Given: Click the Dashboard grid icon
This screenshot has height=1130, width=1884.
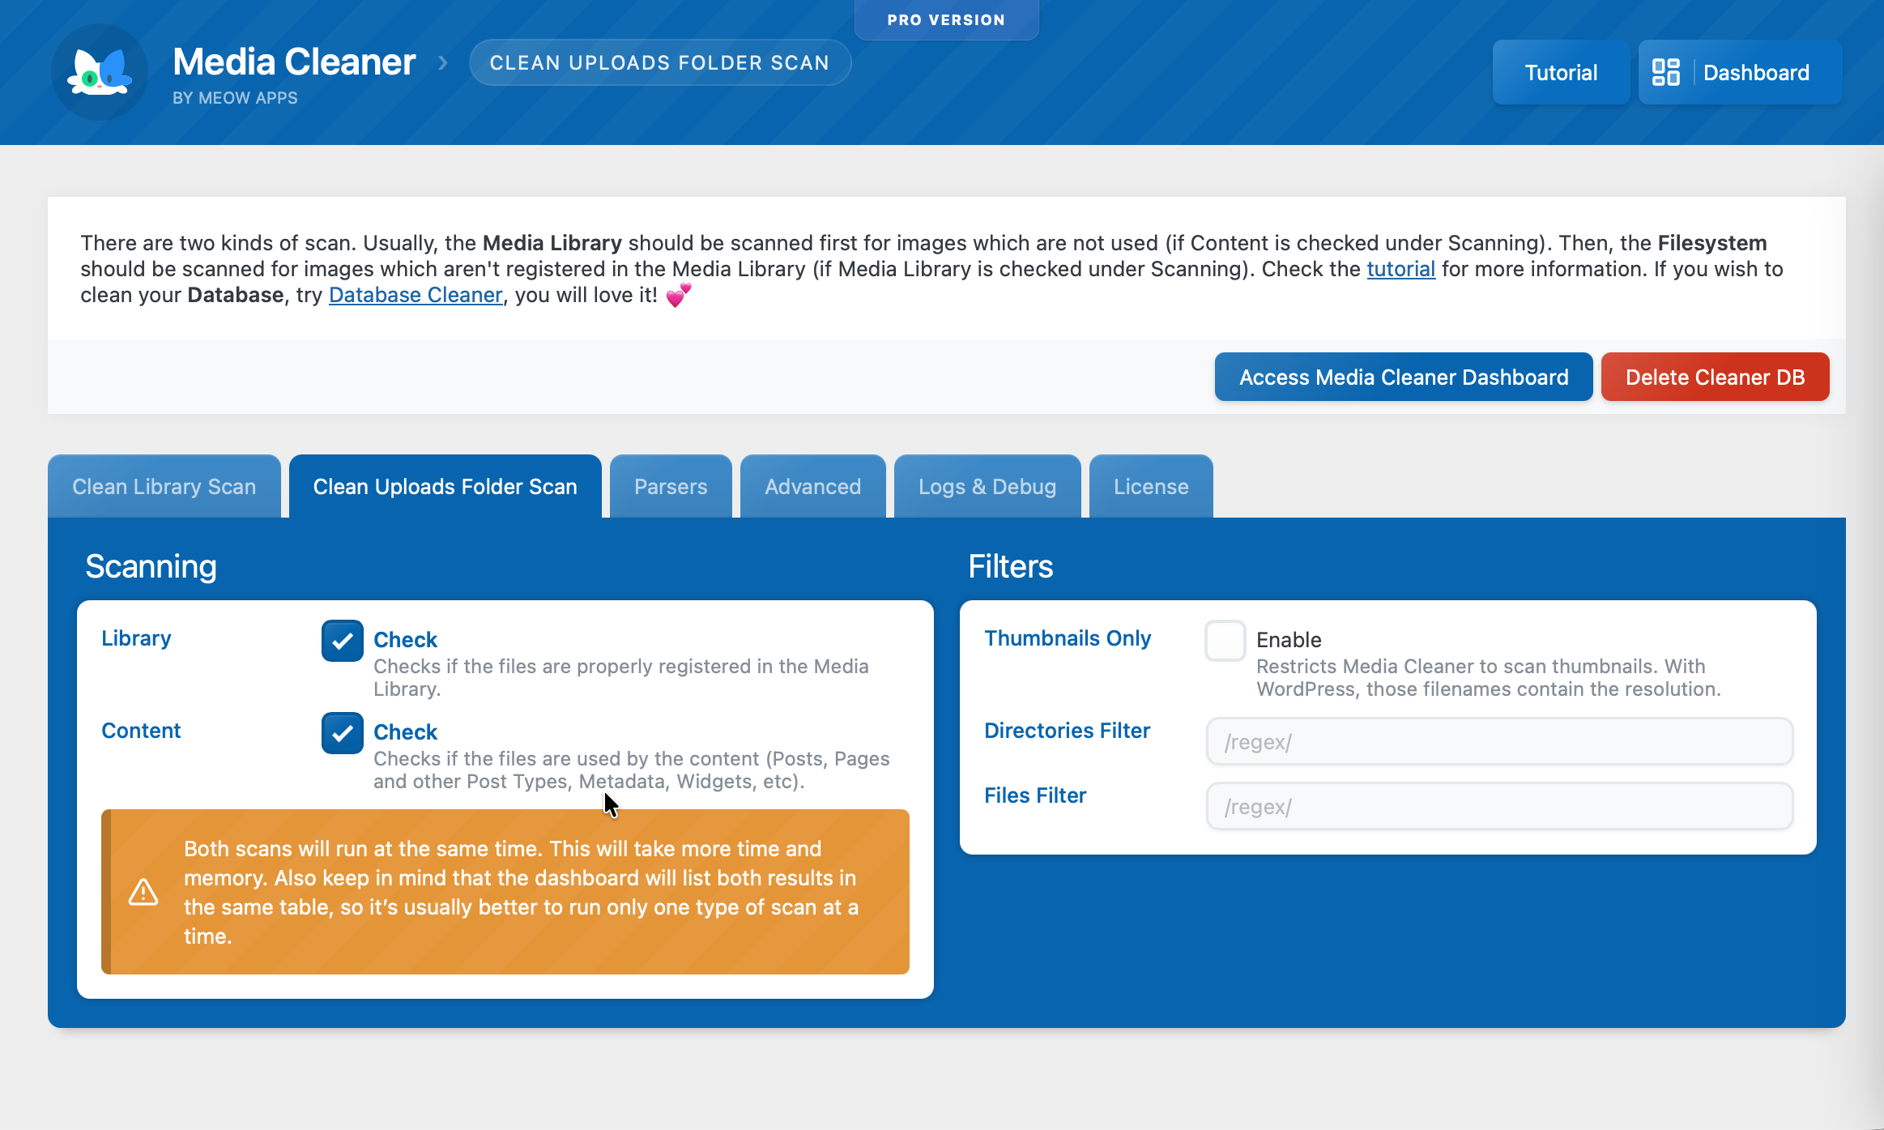Looking at the screenshot, I should point(1665,72).
